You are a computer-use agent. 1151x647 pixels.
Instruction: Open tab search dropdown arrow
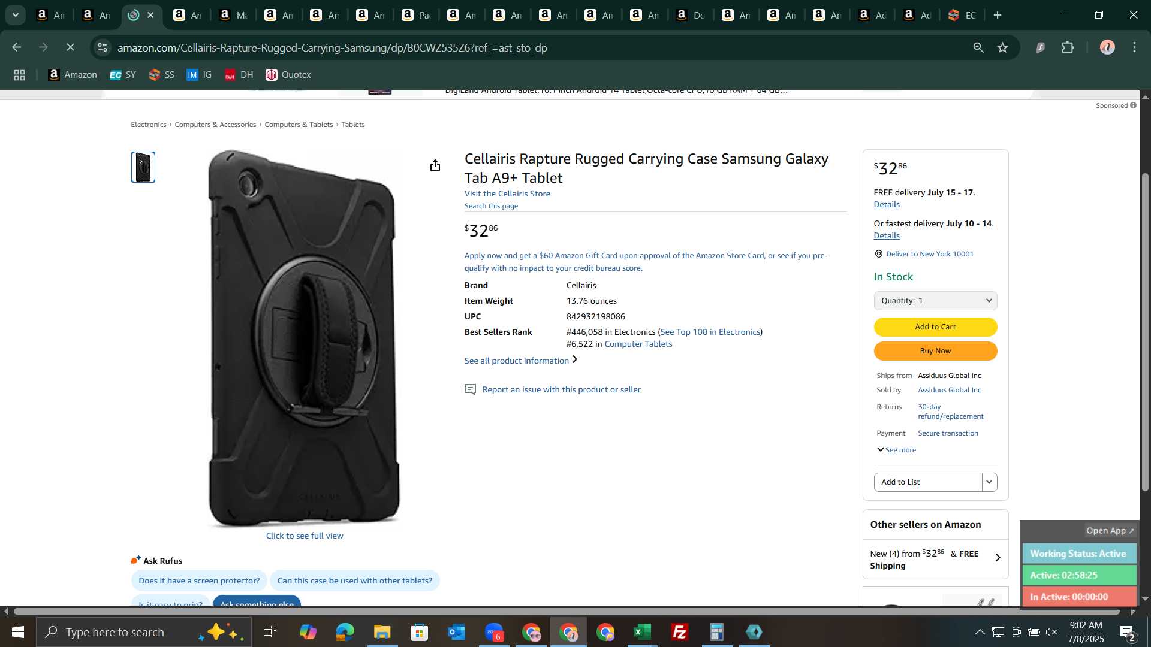(16, 15)
